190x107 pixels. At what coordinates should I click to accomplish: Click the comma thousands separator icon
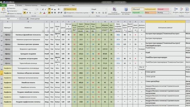point(99,13)
